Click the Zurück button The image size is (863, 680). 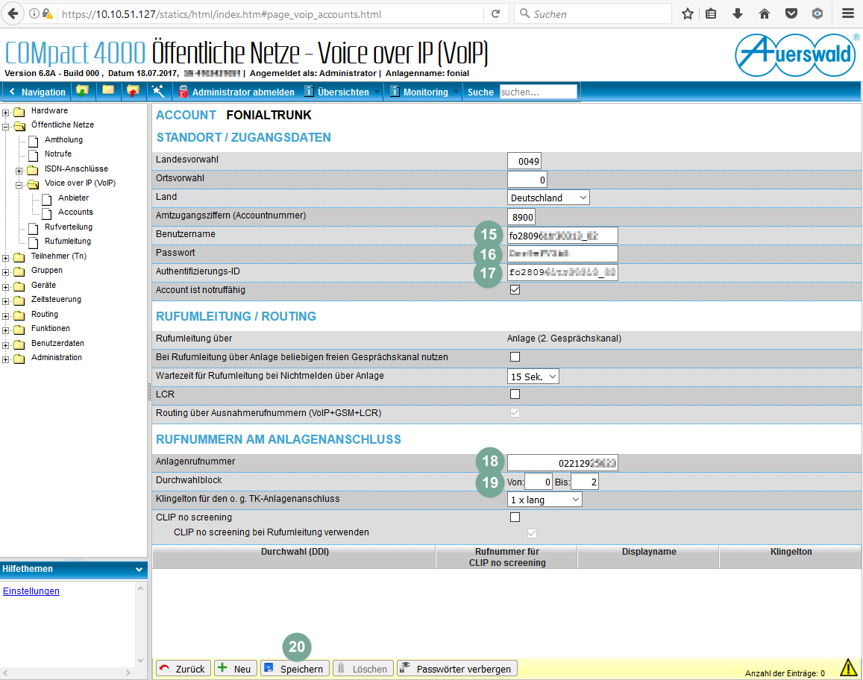pyautogui.click(x=182, y=669)
